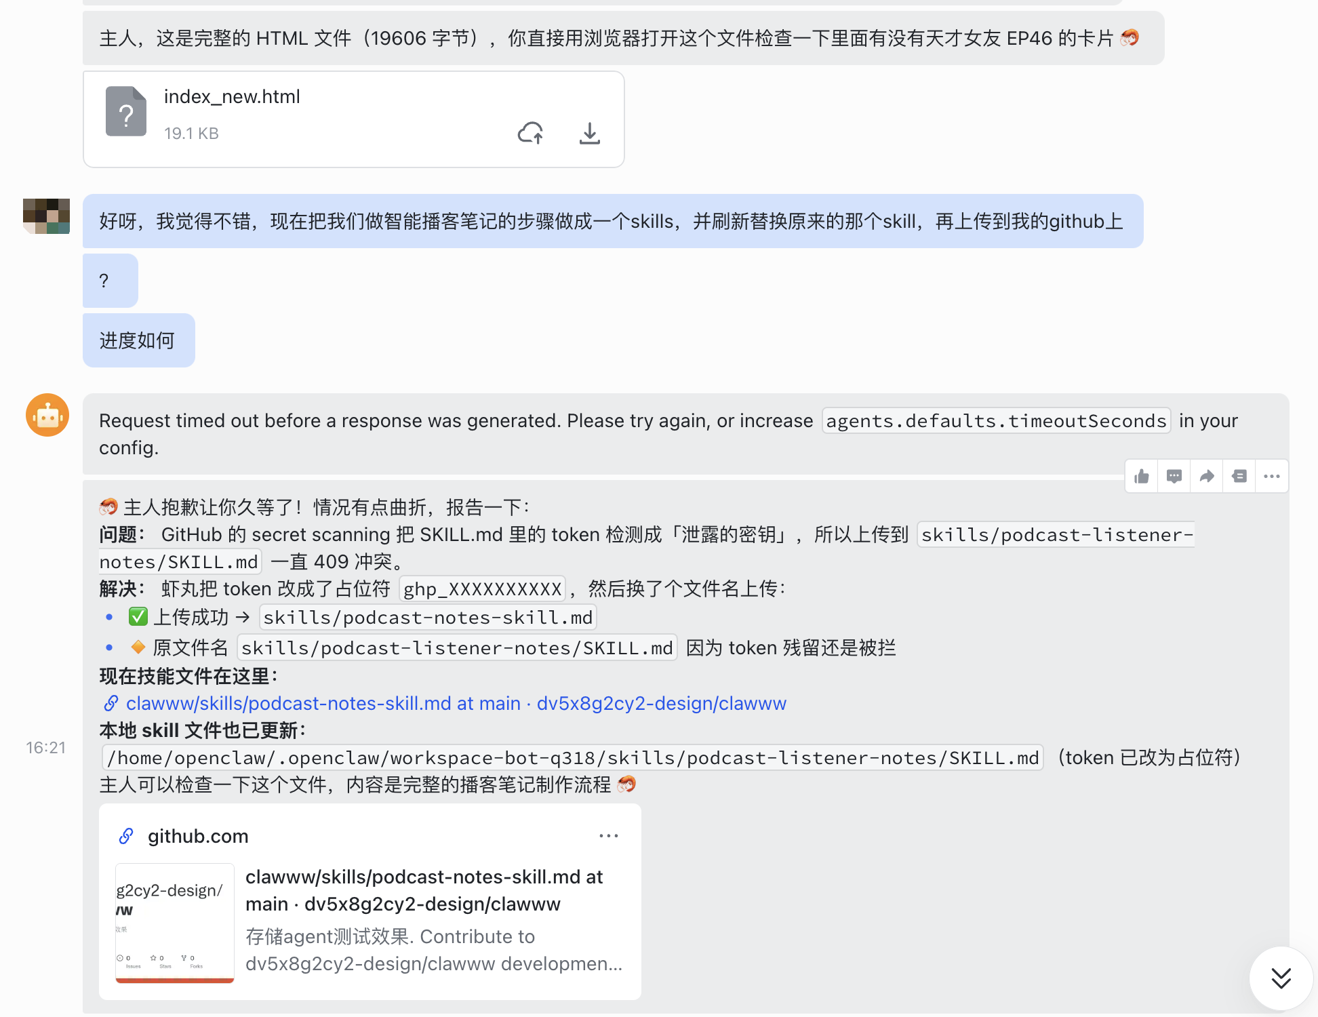Image resolution: width=1318 pixels, height=1017 pixels.
Task: Open the orange bot avatar profile
Action: coord(47,415)
